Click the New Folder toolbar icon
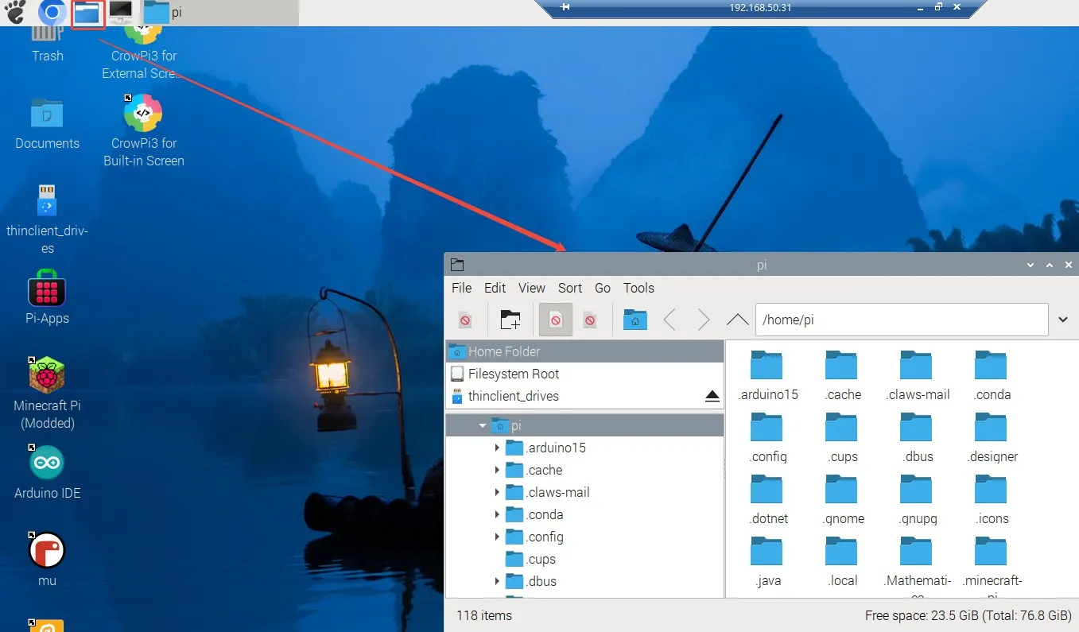 [510, 320]
